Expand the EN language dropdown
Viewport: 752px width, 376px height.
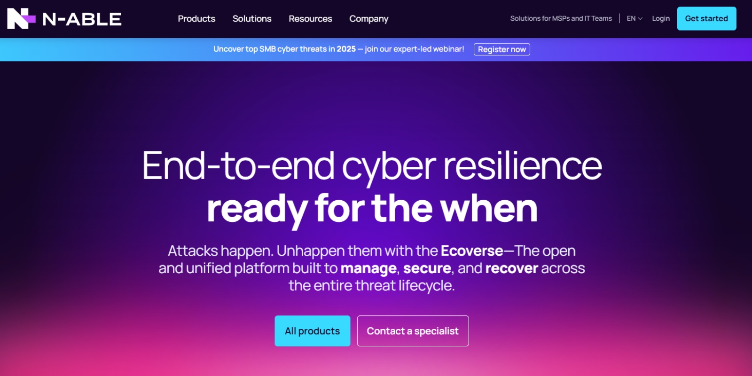click(634, 18)
